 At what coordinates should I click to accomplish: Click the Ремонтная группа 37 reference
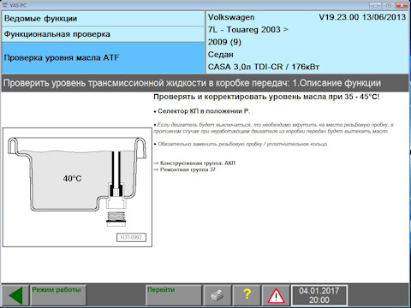185,169
